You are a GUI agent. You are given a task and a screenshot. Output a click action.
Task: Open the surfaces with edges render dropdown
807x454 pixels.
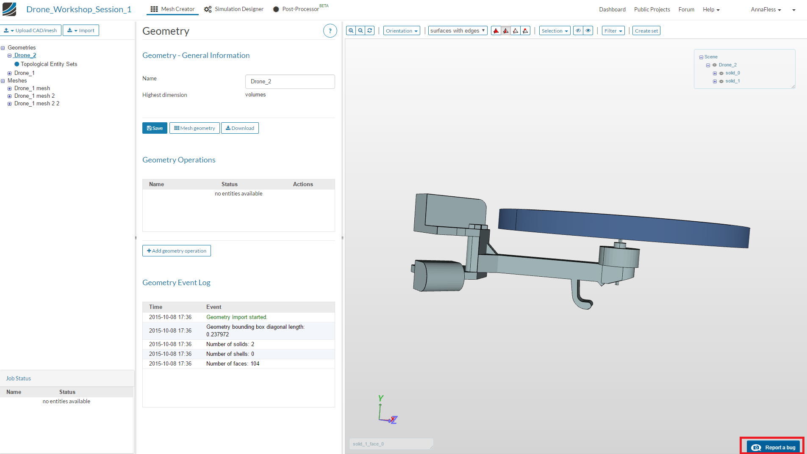coord(458,30)
